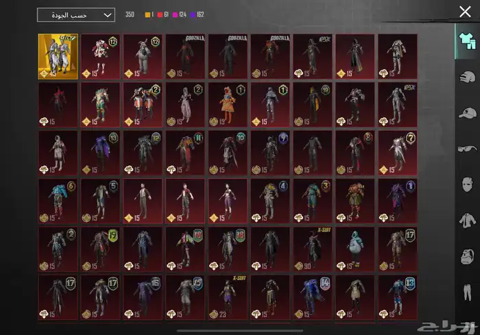Open the face mask category
The image size is (480, 335).
click(x=466, y=184)
